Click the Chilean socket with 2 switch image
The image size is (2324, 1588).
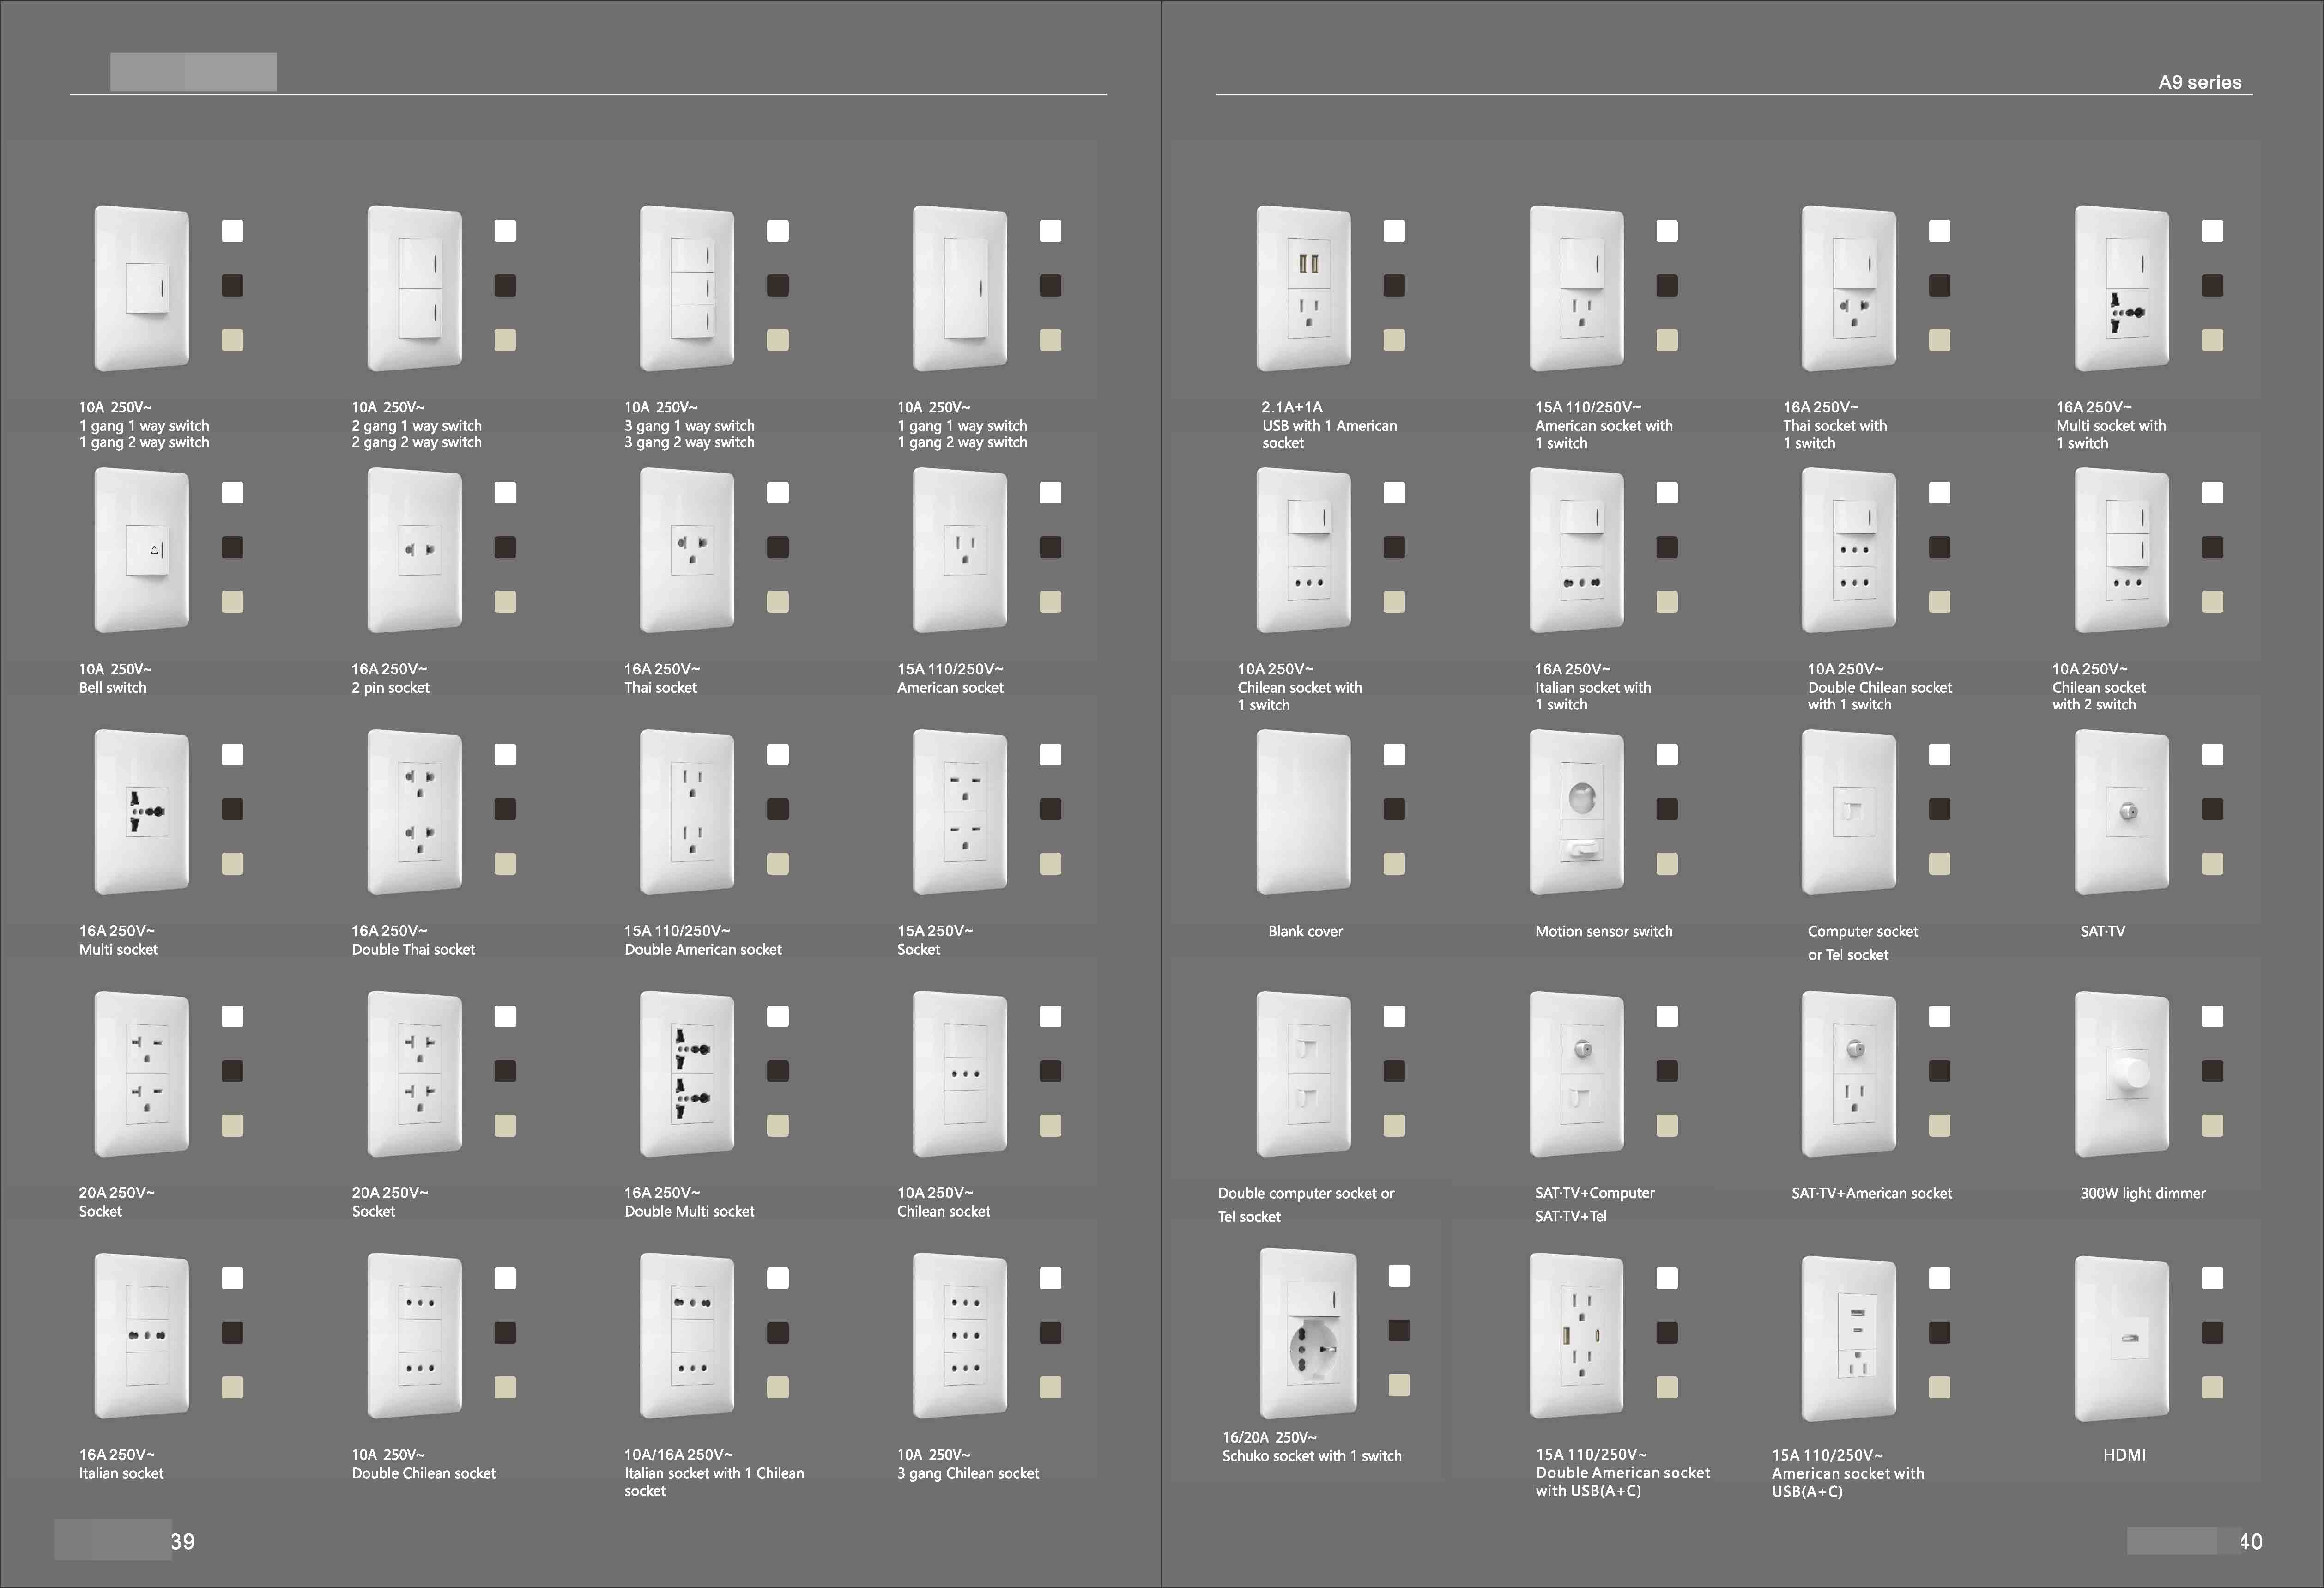(2122, 550)
